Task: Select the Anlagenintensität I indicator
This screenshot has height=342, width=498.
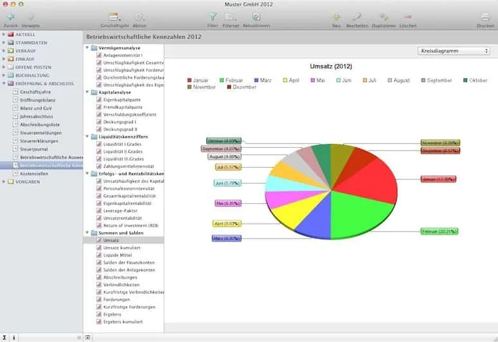Action: click(123, 55)
